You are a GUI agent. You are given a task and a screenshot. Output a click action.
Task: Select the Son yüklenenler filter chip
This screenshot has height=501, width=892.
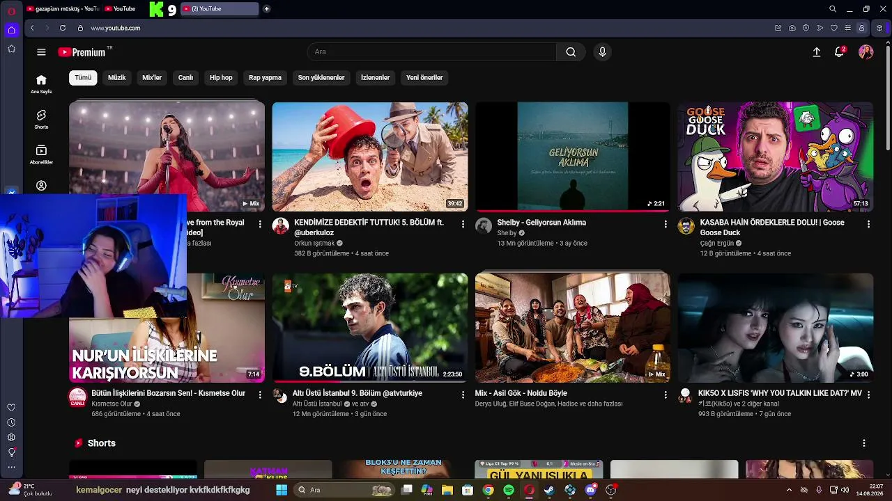[x=321, y=78]
